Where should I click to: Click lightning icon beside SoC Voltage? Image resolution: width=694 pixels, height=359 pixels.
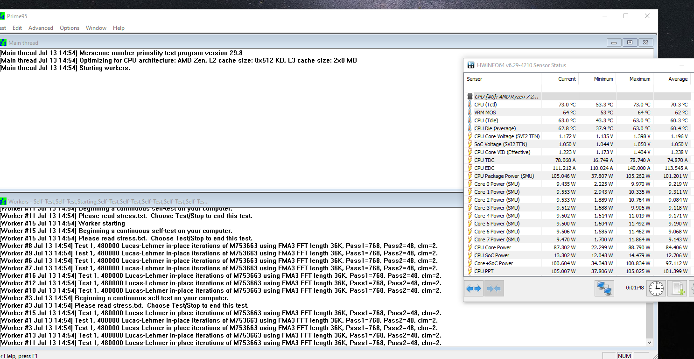point(470,144)
